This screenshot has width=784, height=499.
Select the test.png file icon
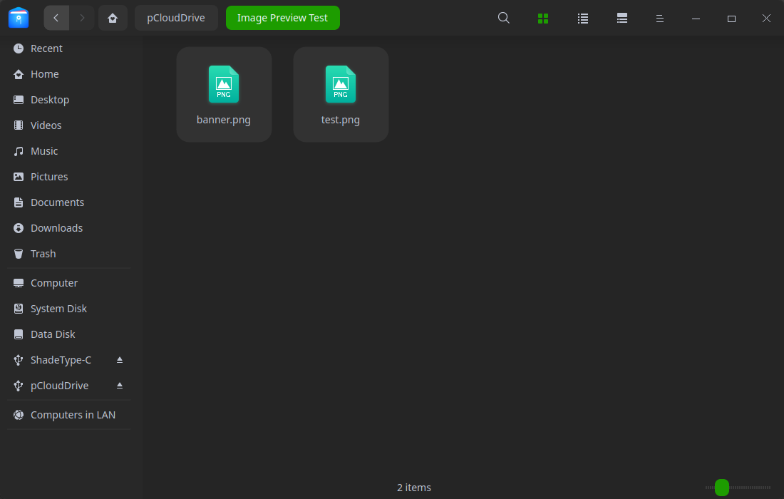coord(341,84)
